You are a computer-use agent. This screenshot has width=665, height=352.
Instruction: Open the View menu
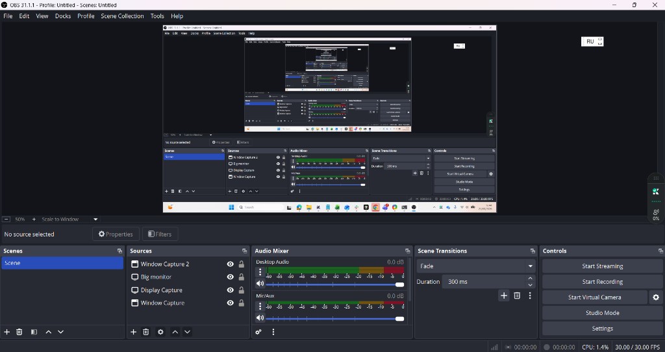pyautogui.click(x=42, y=16)
